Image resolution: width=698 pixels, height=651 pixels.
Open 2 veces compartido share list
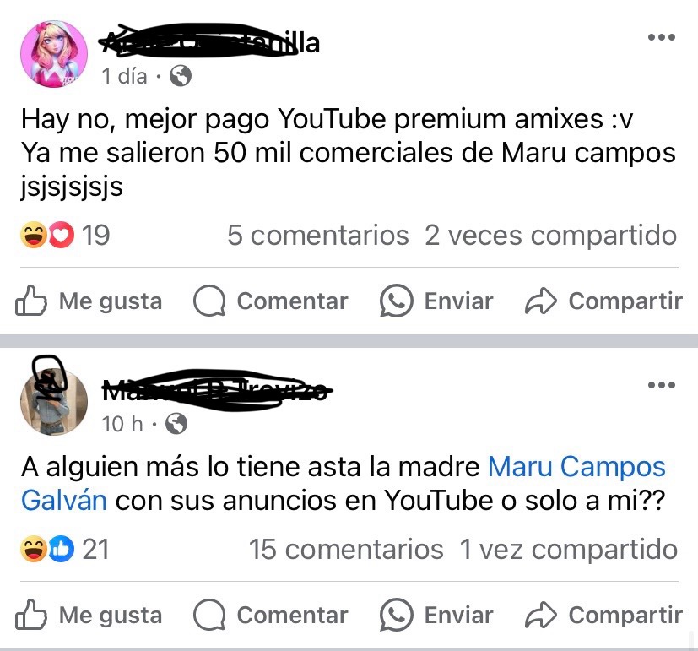[x=550, y=235]
